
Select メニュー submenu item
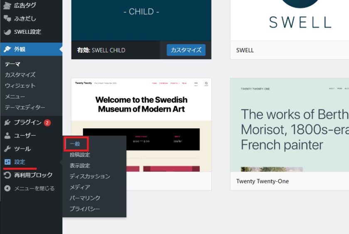point(15,96)
